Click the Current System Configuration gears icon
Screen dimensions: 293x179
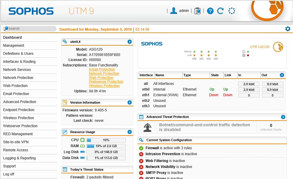[x=141, y=140]
